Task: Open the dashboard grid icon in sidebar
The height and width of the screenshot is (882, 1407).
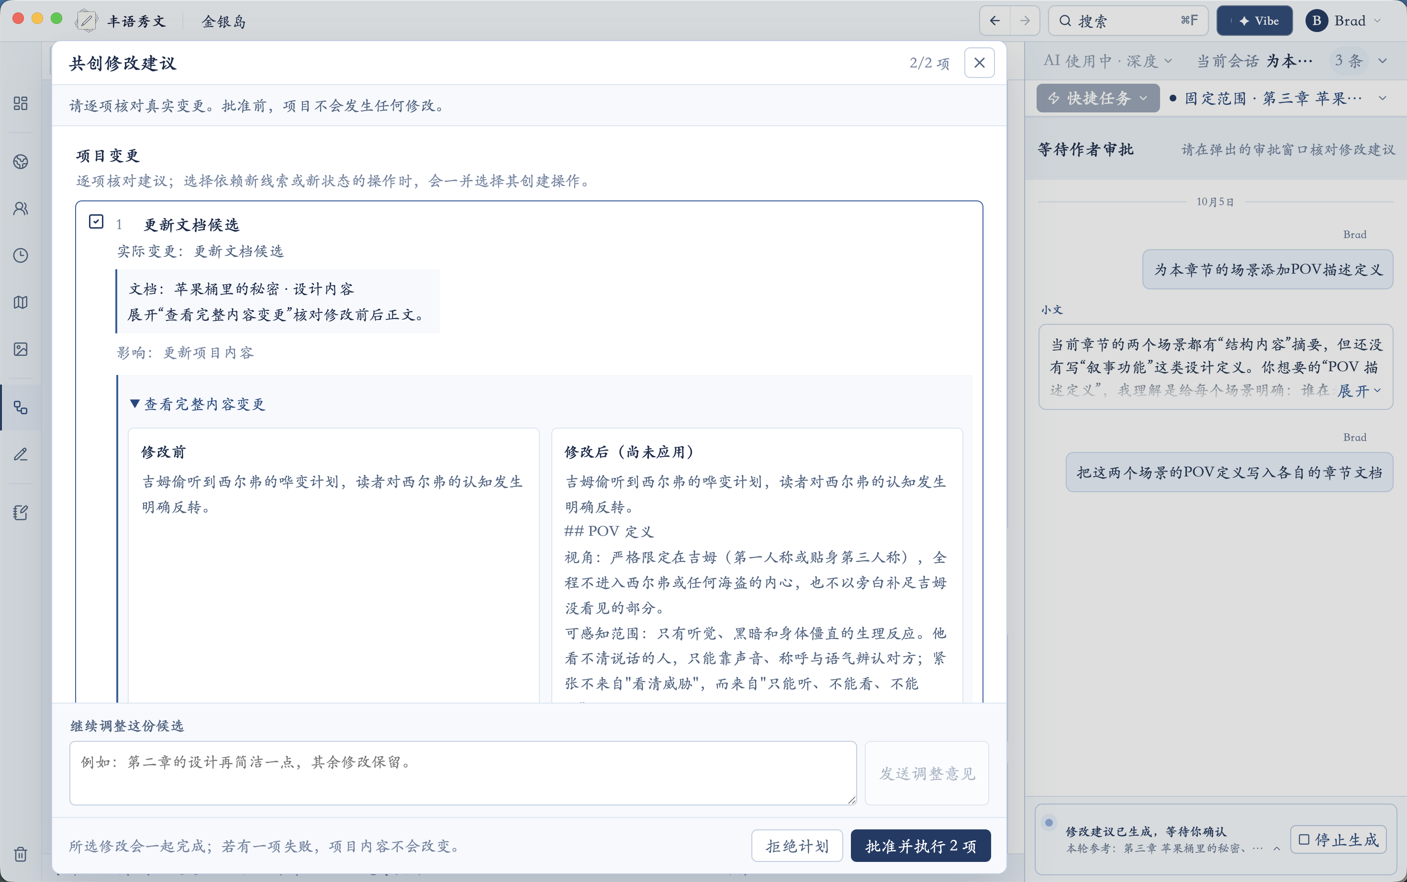Action: [21, 103]
